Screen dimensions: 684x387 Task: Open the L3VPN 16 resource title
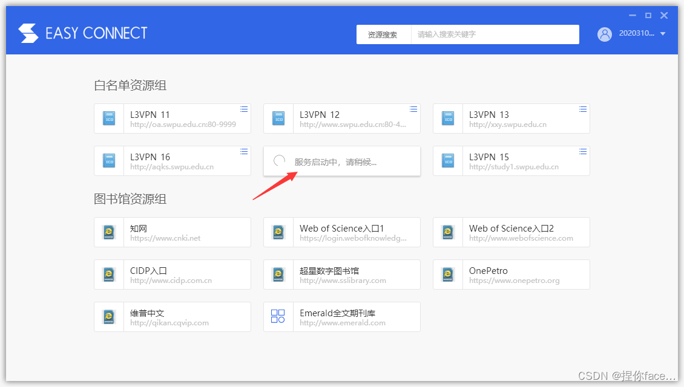(x=150, y=157)
